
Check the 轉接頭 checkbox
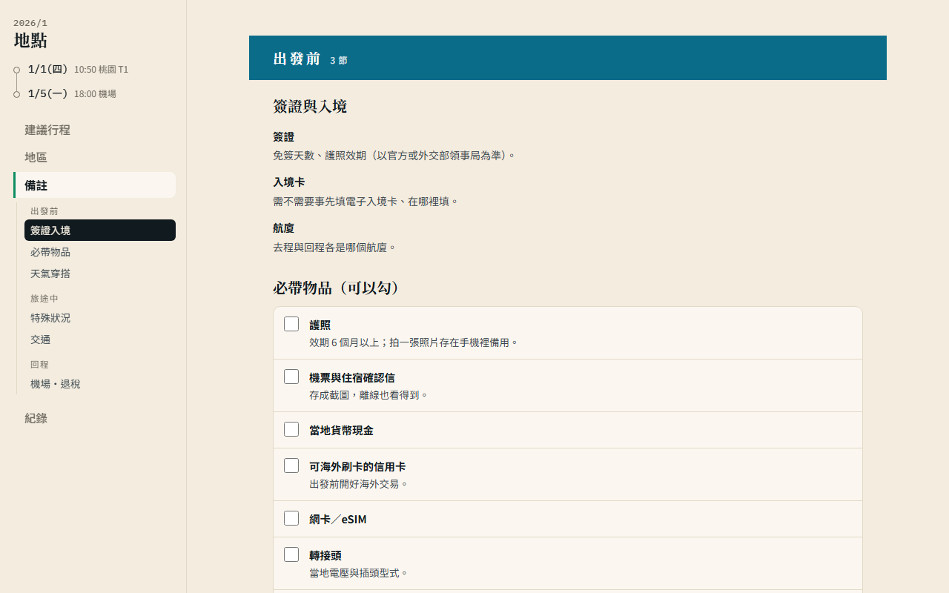tap(291, 554)
